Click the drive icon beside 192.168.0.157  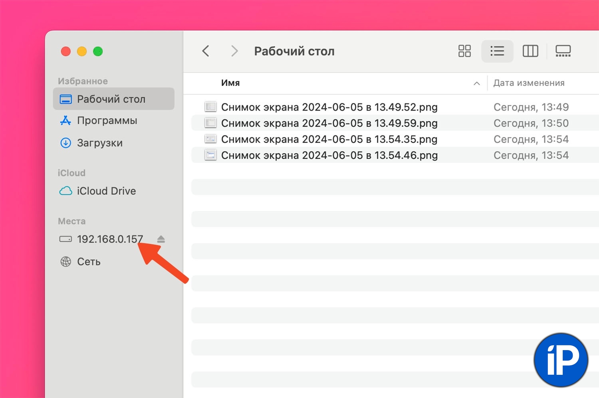coord(65,239)
